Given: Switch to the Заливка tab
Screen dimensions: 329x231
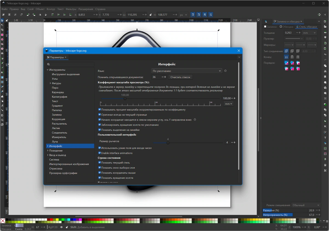Looking at the screenshot, I should coord(270,27).
